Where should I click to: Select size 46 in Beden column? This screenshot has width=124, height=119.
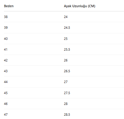click(x=6, y=104)
